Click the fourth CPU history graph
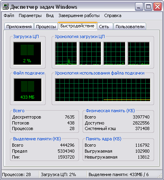The width and height of the screenshot is (164, 180). [x=139, y=54]
